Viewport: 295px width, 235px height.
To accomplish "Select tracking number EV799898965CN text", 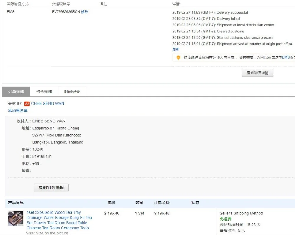I will [66, 12].
